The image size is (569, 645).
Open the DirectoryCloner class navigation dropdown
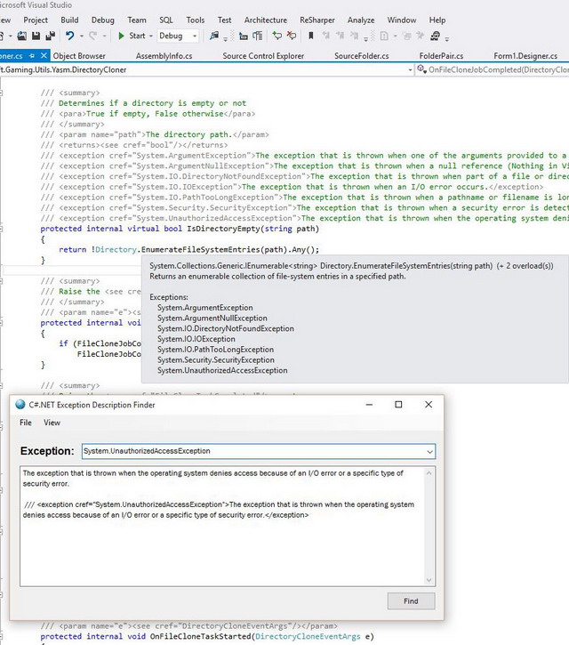pos(410,70)
